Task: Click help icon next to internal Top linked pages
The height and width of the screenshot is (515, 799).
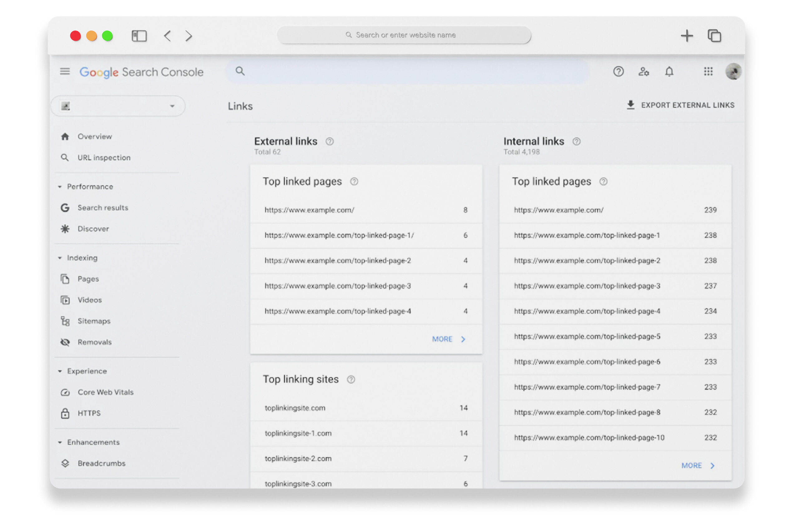Action: coord(603,181)
